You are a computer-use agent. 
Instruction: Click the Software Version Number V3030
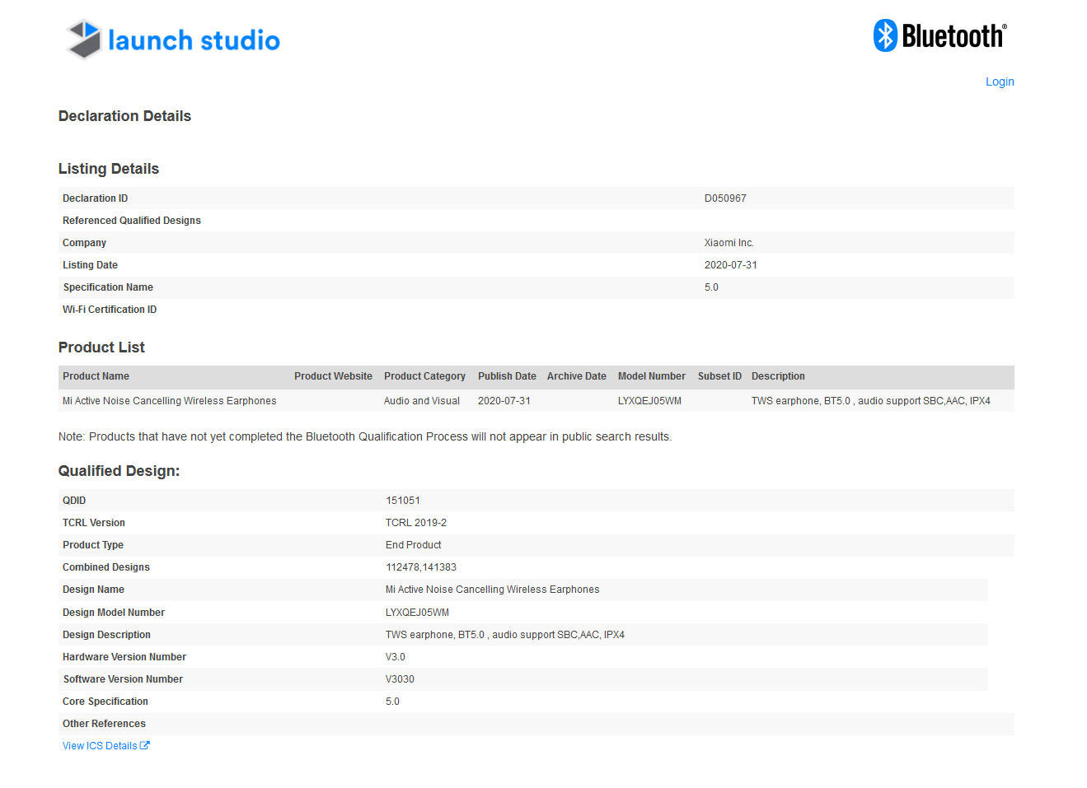(x=400, y=679)
